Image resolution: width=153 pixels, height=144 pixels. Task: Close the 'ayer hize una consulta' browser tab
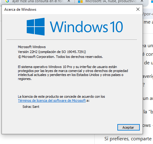pyautogui.click(x=69, y=1)
